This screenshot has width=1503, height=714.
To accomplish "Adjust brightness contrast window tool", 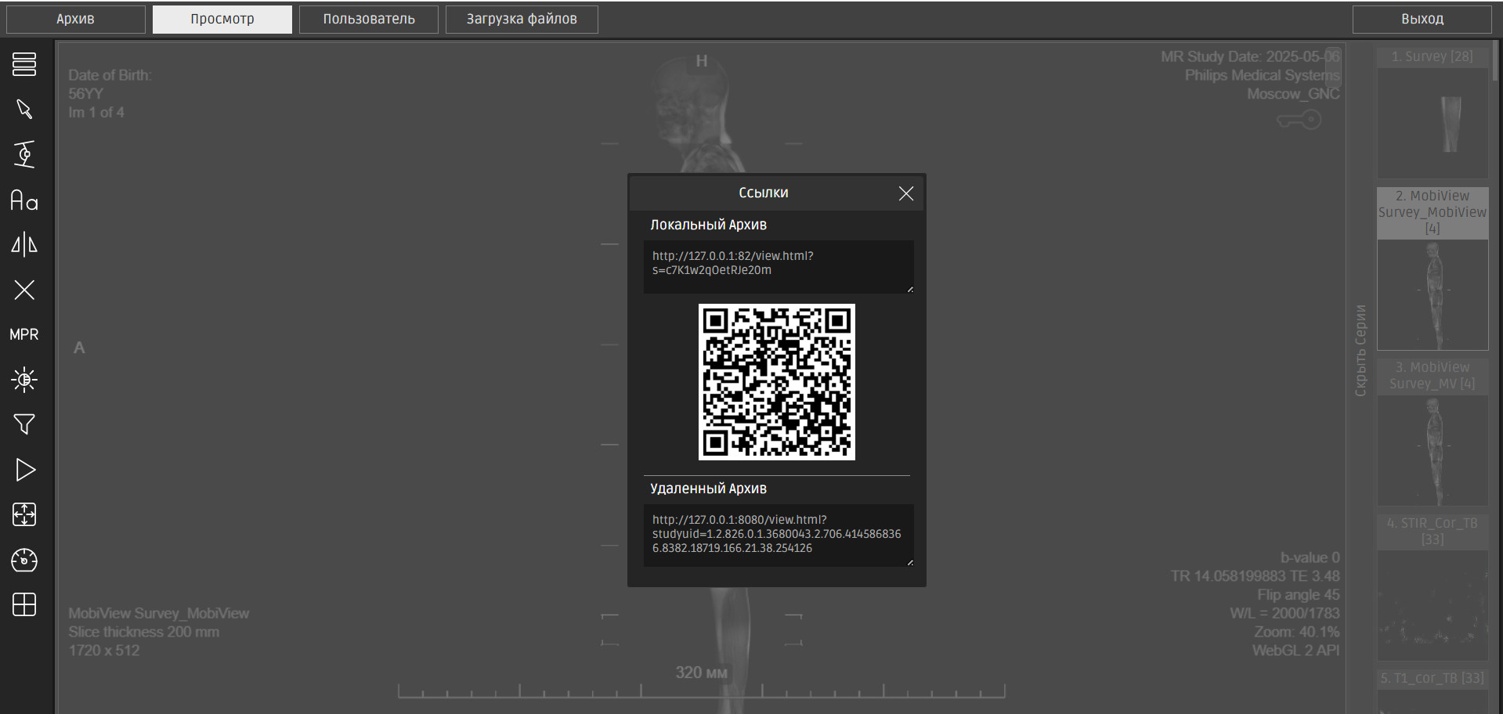I will click(x=24, y=380).
